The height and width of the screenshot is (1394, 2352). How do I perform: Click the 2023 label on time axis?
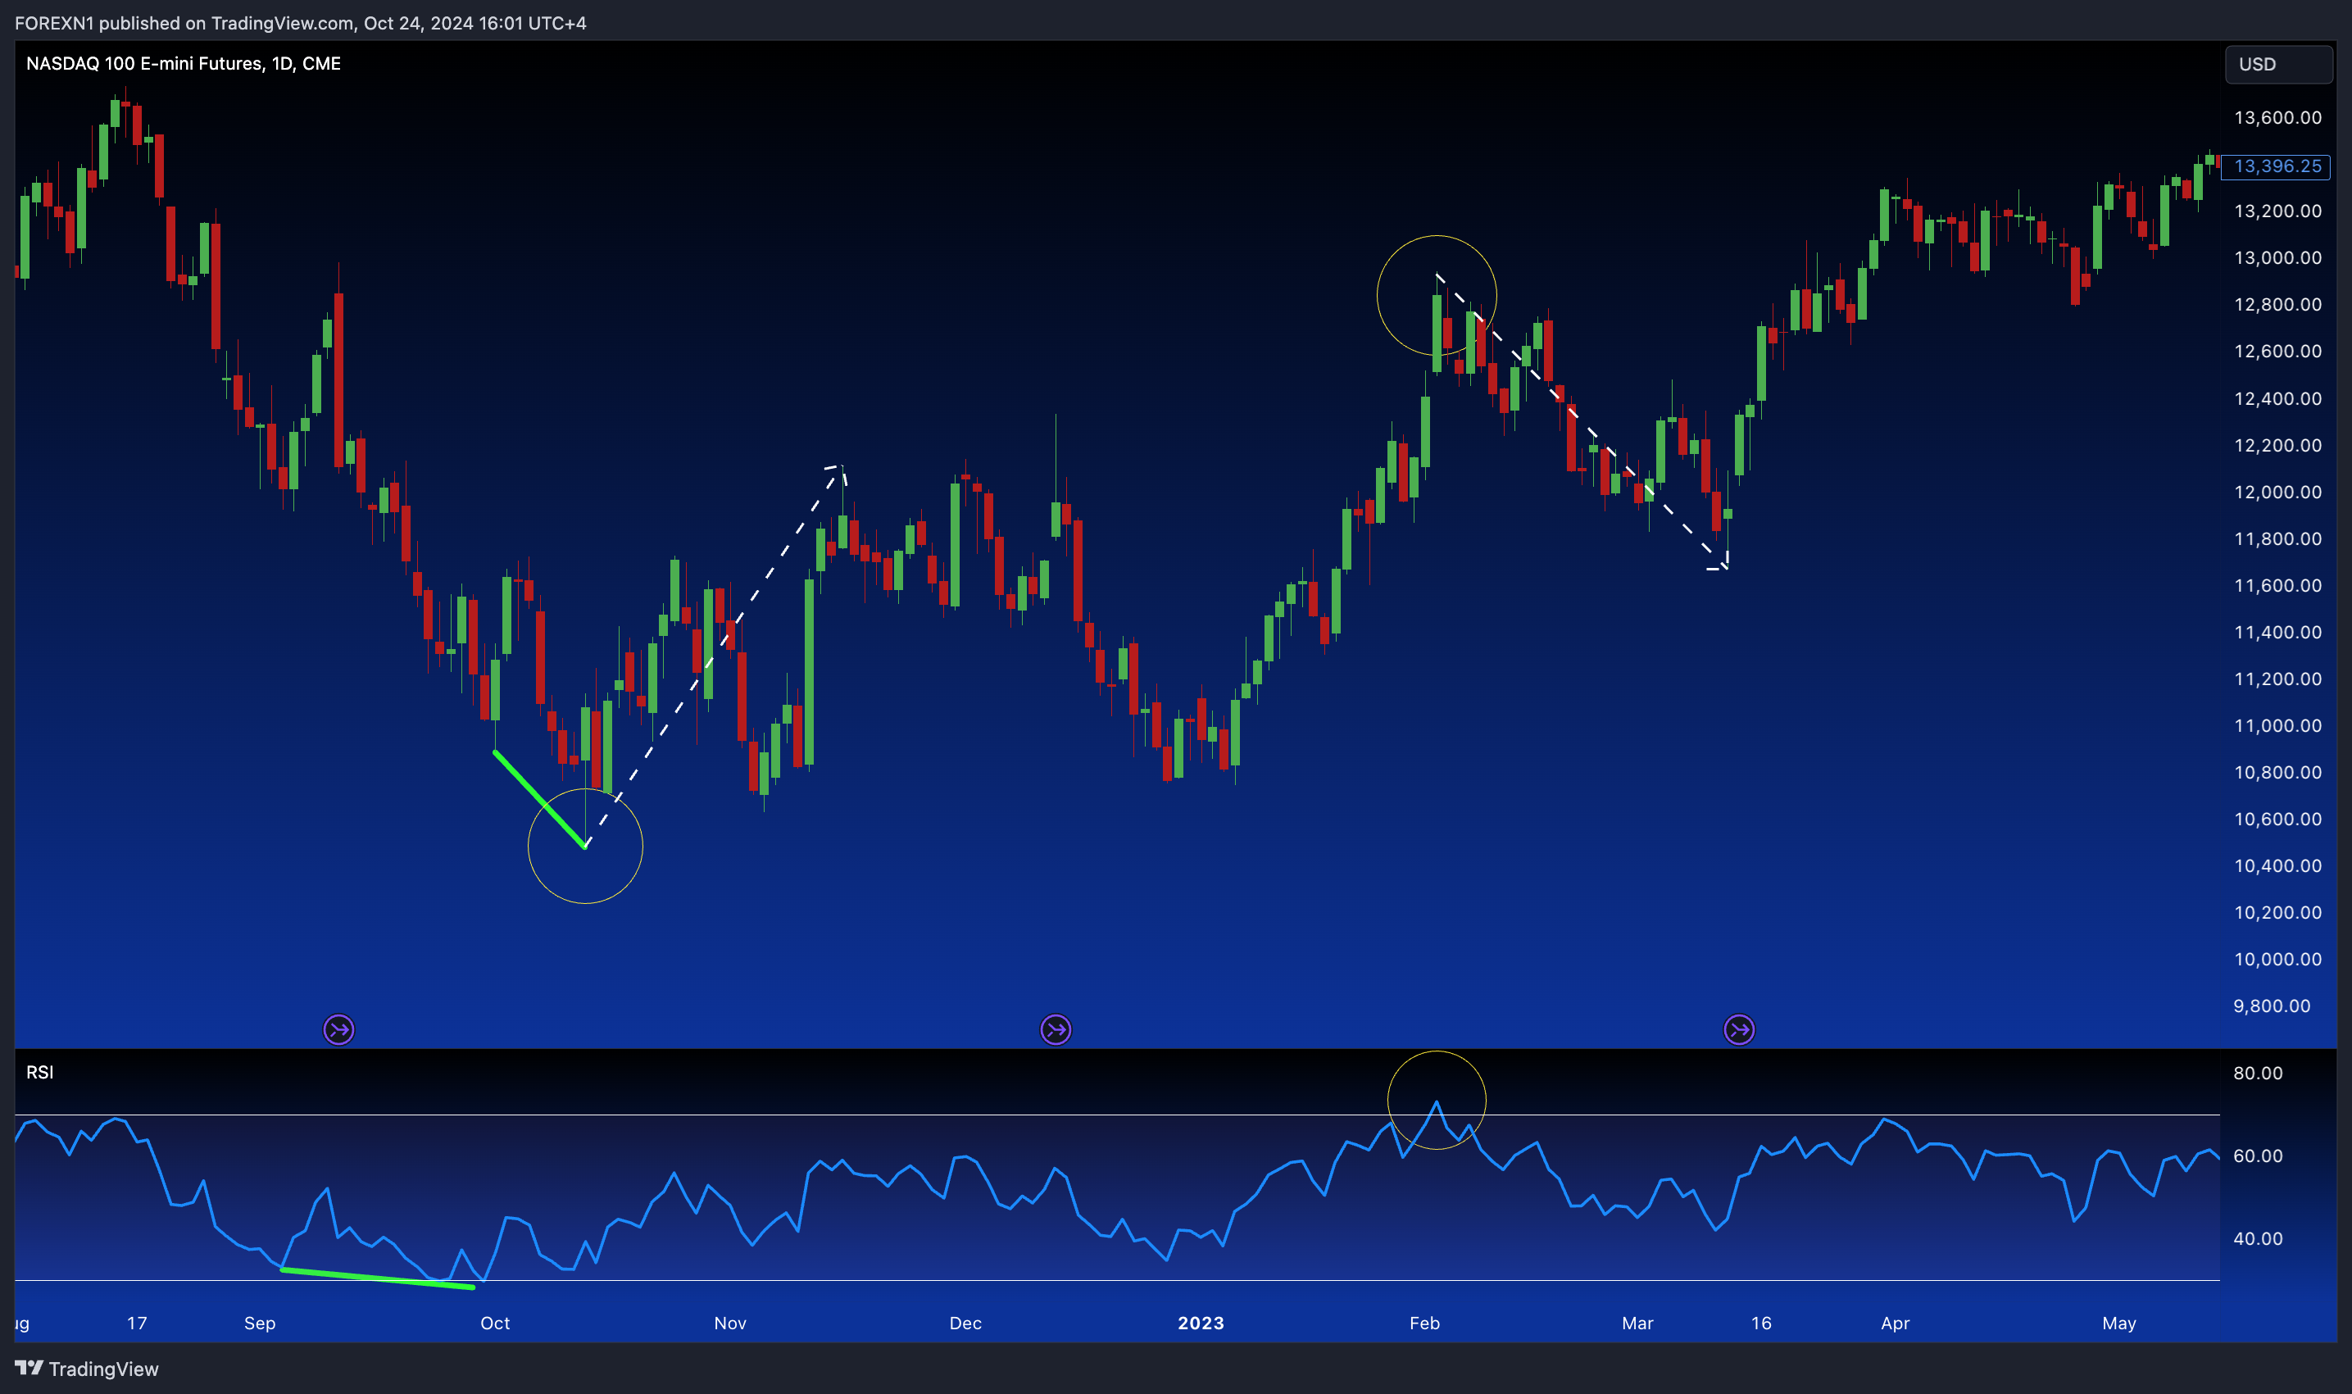click(x=1201, y=1323)
